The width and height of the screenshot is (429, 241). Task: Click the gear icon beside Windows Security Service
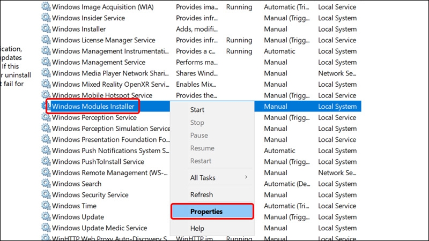point(46,195)
